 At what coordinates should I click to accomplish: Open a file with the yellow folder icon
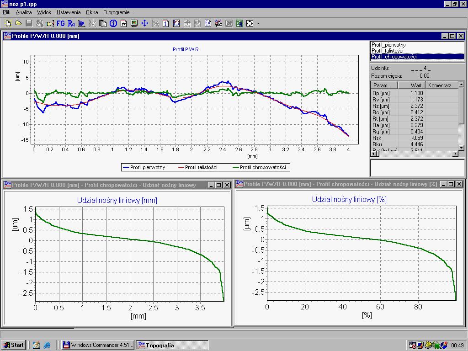point(18,23)
